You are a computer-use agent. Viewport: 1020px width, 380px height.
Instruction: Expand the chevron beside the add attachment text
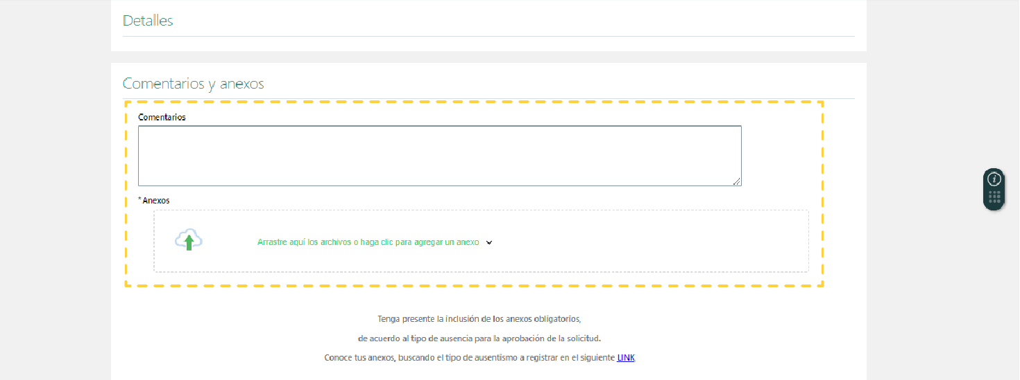tap(489, 243)
